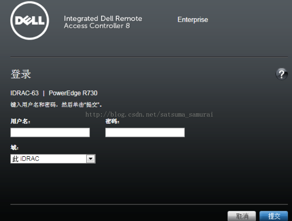Click the 登录 login heading
Screen dimensions: 292x221
[x=21, y=74]
